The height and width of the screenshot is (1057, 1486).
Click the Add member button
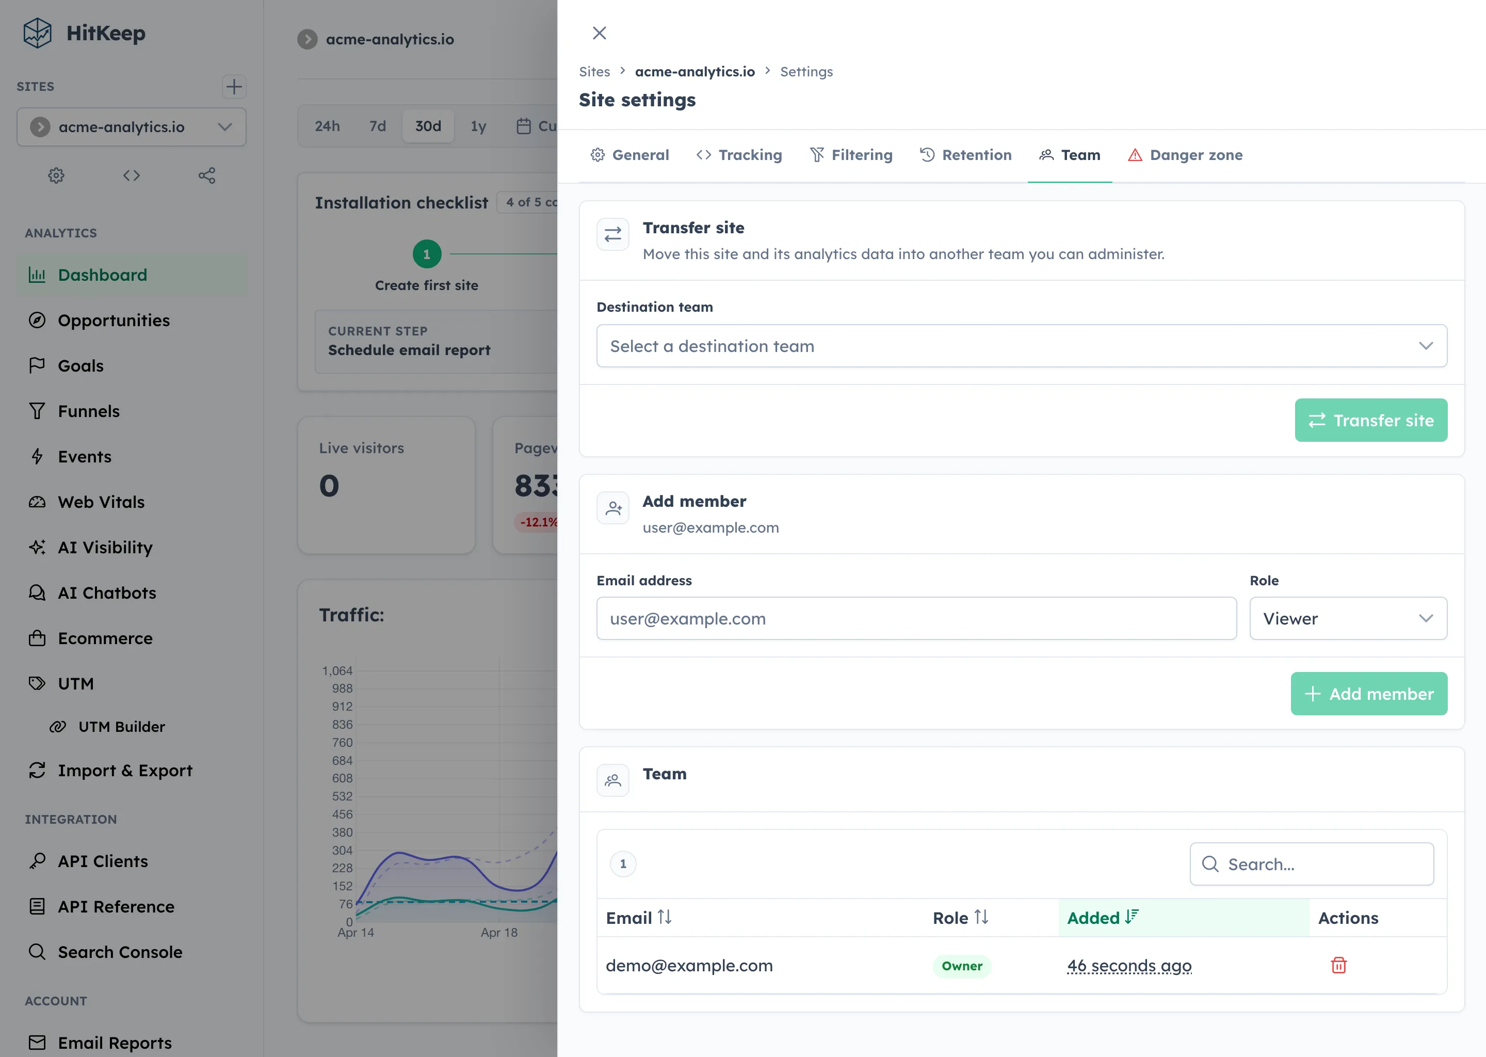point(1369,694)
